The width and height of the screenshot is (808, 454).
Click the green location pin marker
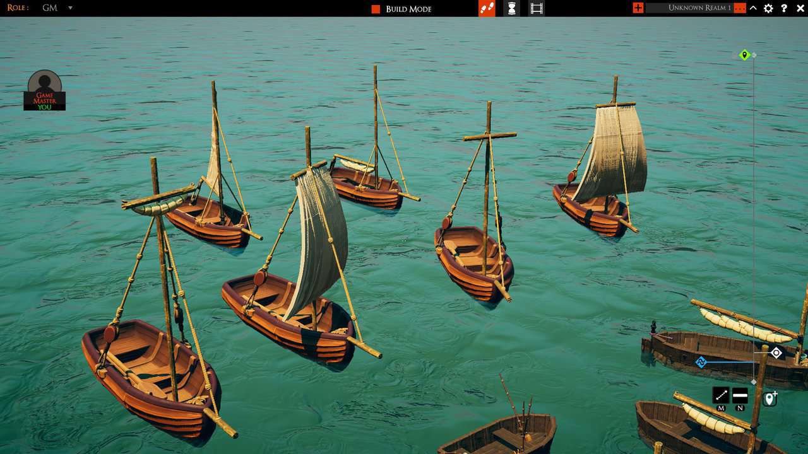pos(744,55)
